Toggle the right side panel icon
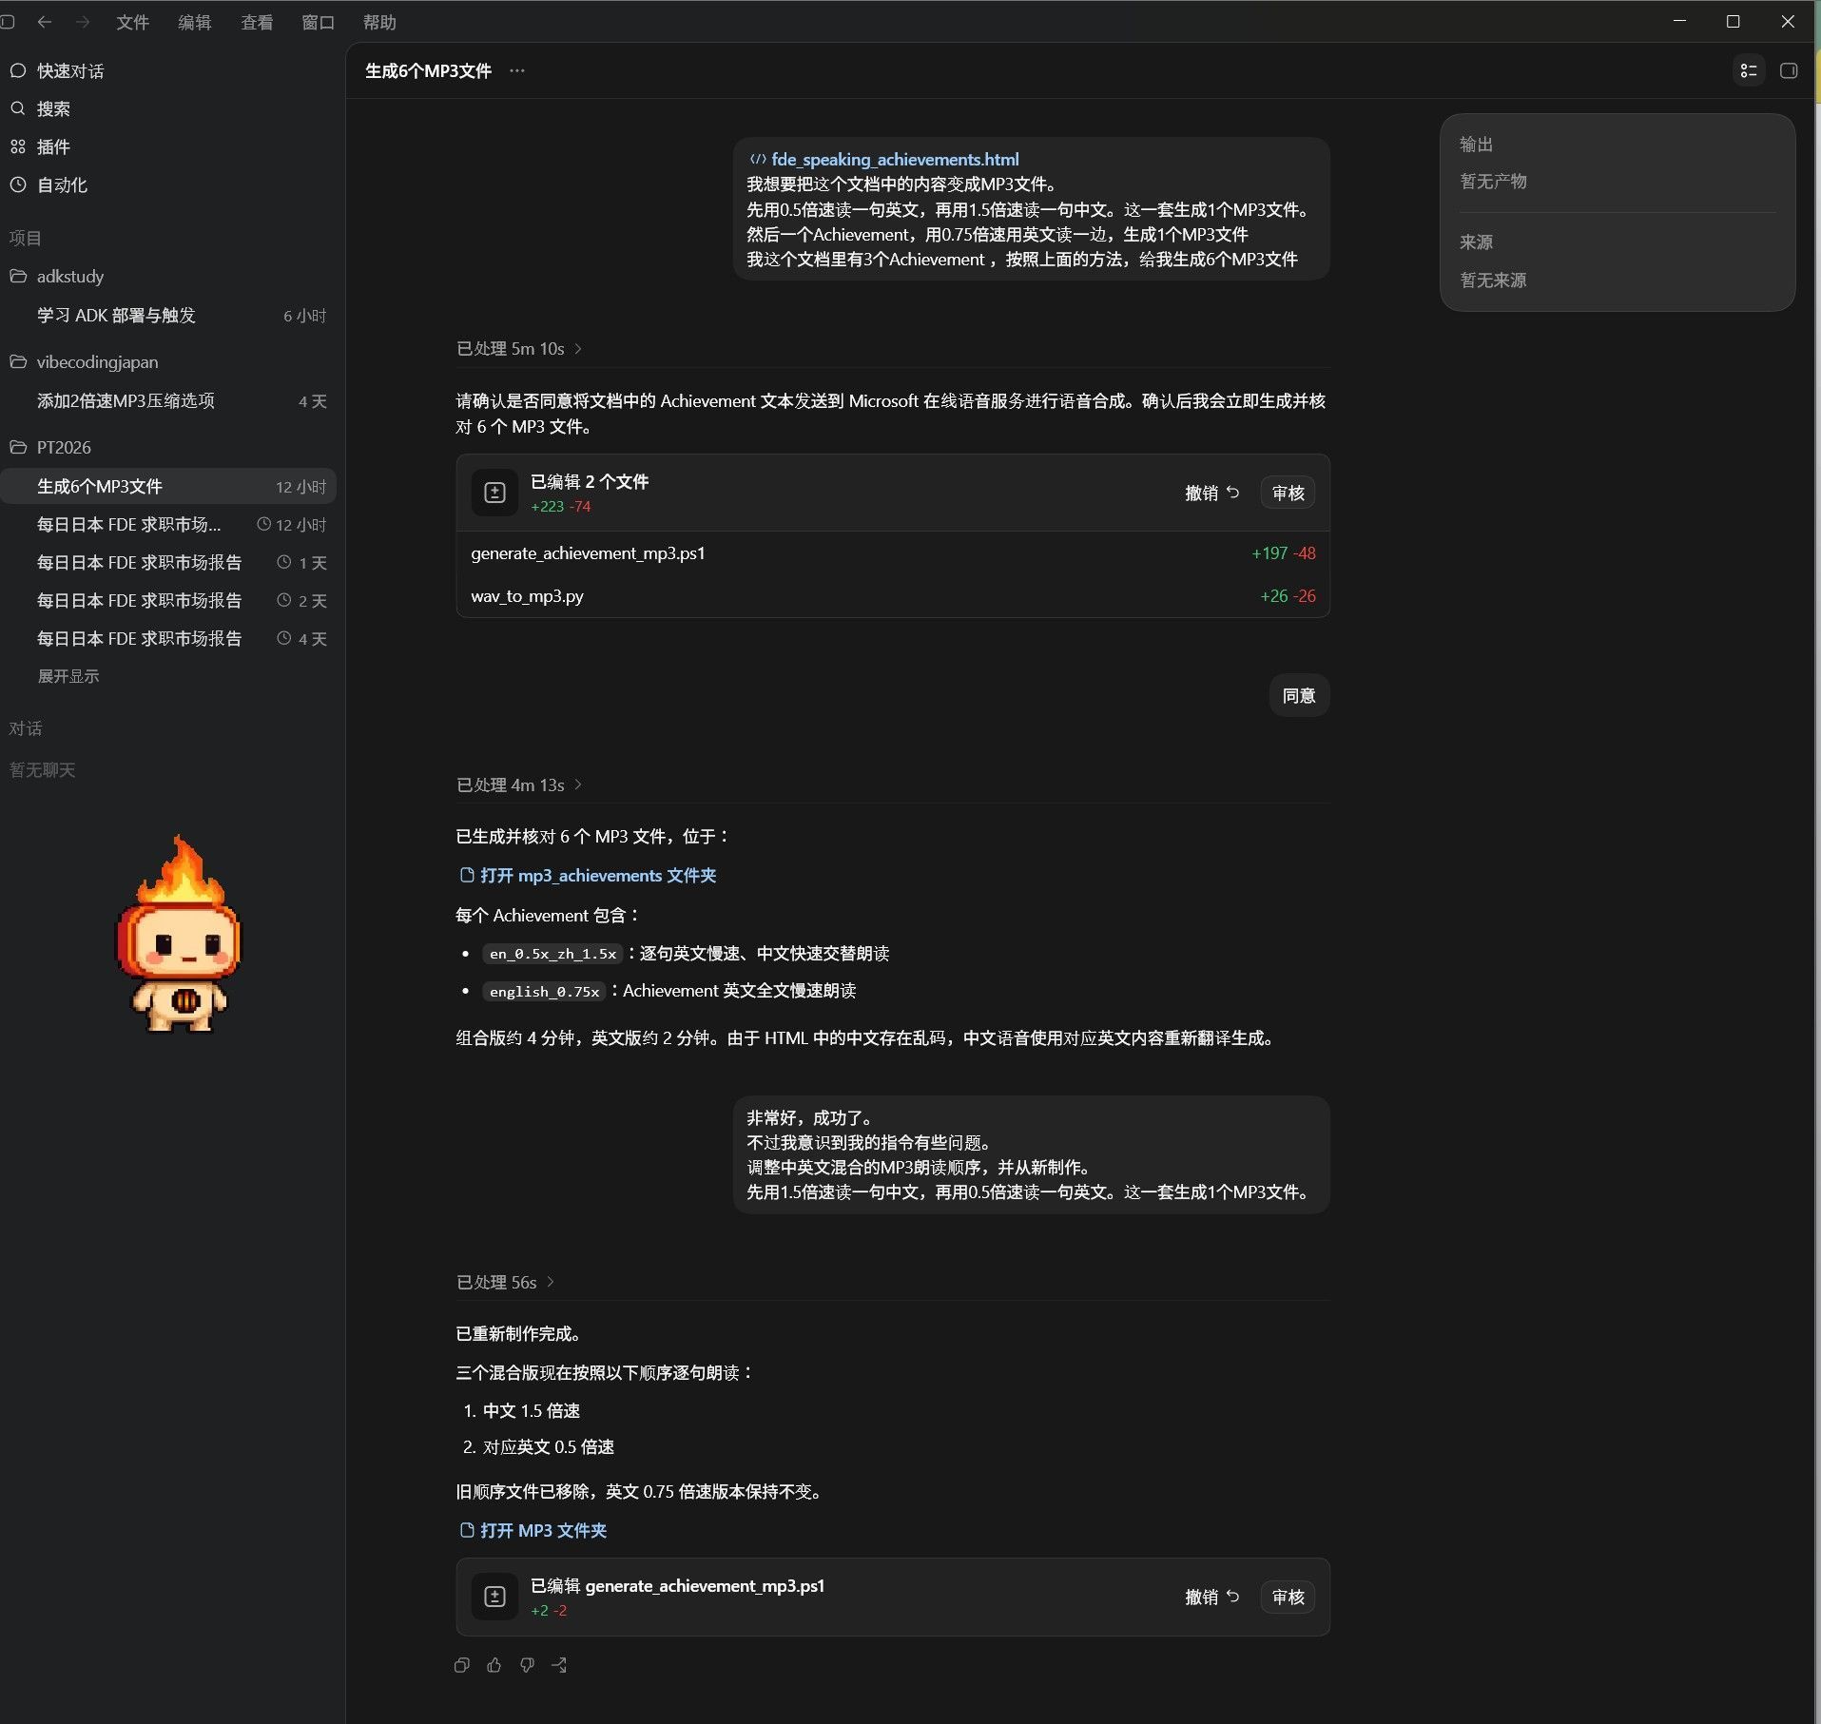Image resolution: width=1821 pixels, height=1724 pixels. (1789, 70)
